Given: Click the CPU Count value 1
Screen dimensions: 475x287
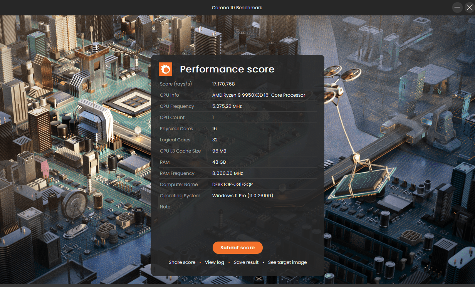Looking at the screenshot, I should [x=213, y=117].
